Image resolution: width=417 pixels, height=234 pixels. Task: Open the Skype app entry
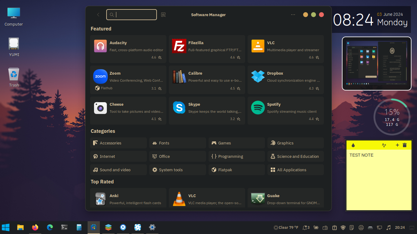pyautogui.click(x=207, y=111)
